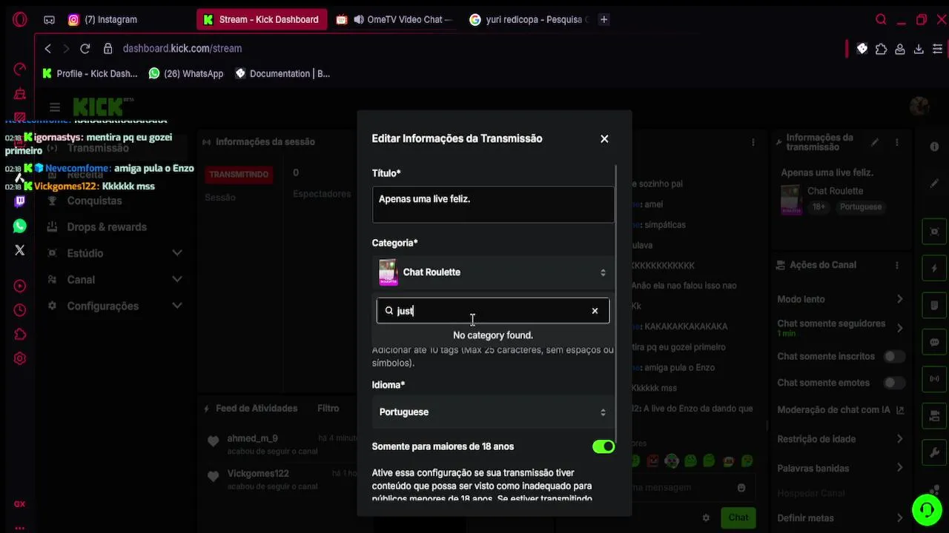Edit transmission info with pencil icon
The height and width of the screenshot is (533, 949).
875,142
